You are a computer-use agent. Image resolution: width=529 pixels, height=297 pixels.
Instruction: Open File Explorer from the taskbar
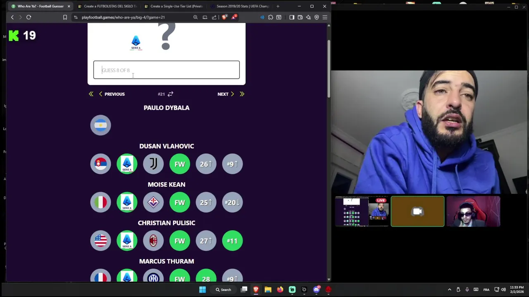pos(268,290)
